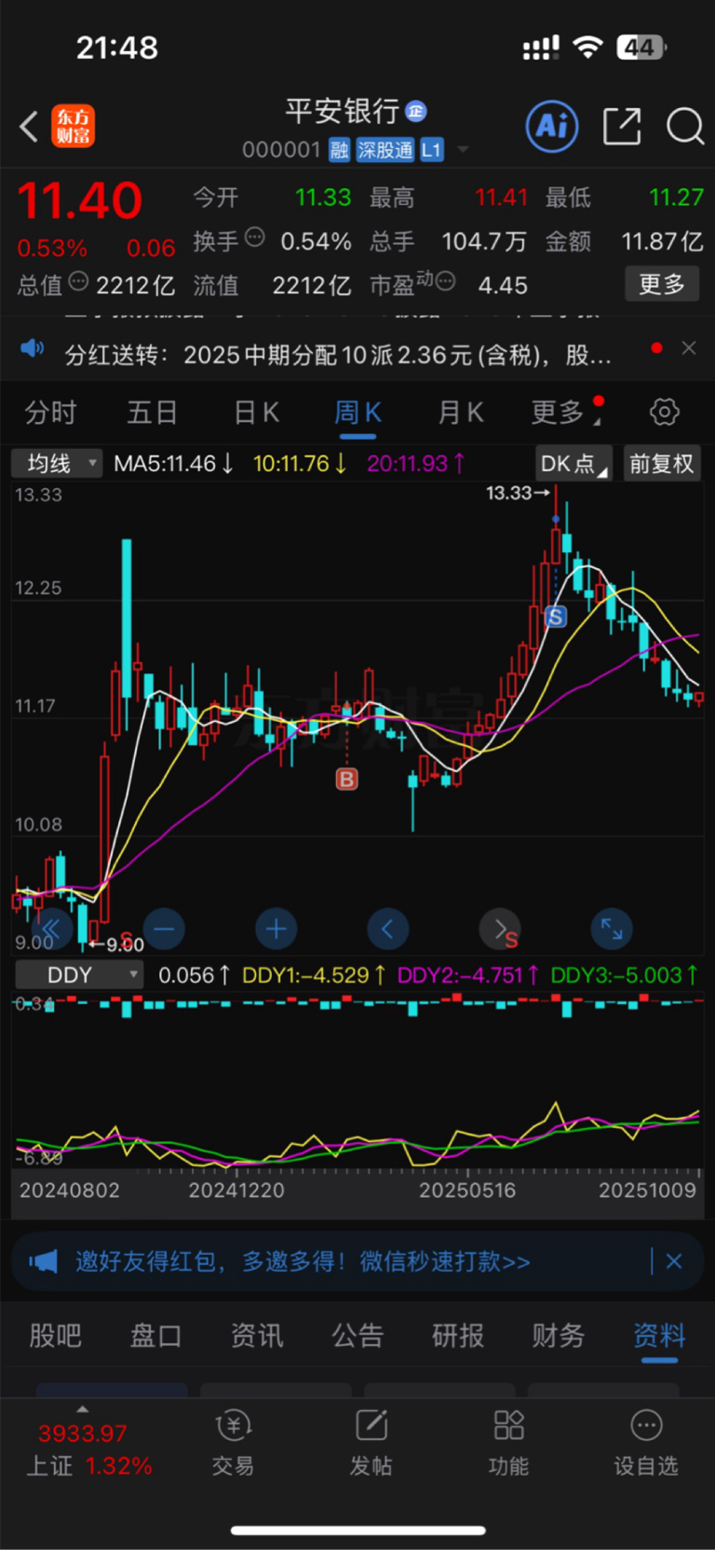Tap the 20250516 date on axis
Image resolution: width=715 pixels, height=1550 pixels.
467,1190
